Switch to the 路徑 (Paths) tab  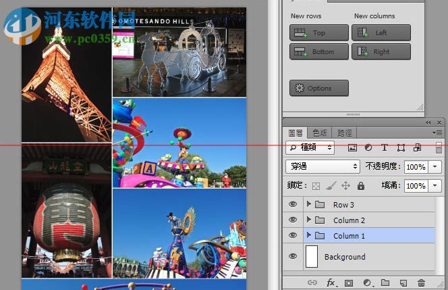[344, 133]
